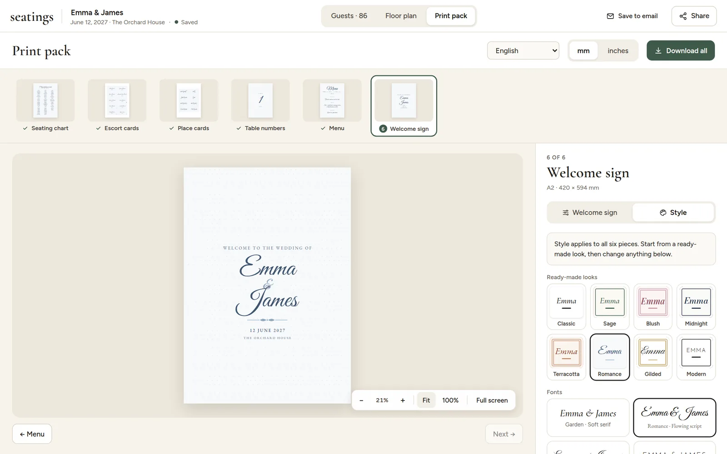The width and height of the screenshot is (727, 454).
Task: Select the Welcome sign thumbnail
Action: click(x=404, y=106)
